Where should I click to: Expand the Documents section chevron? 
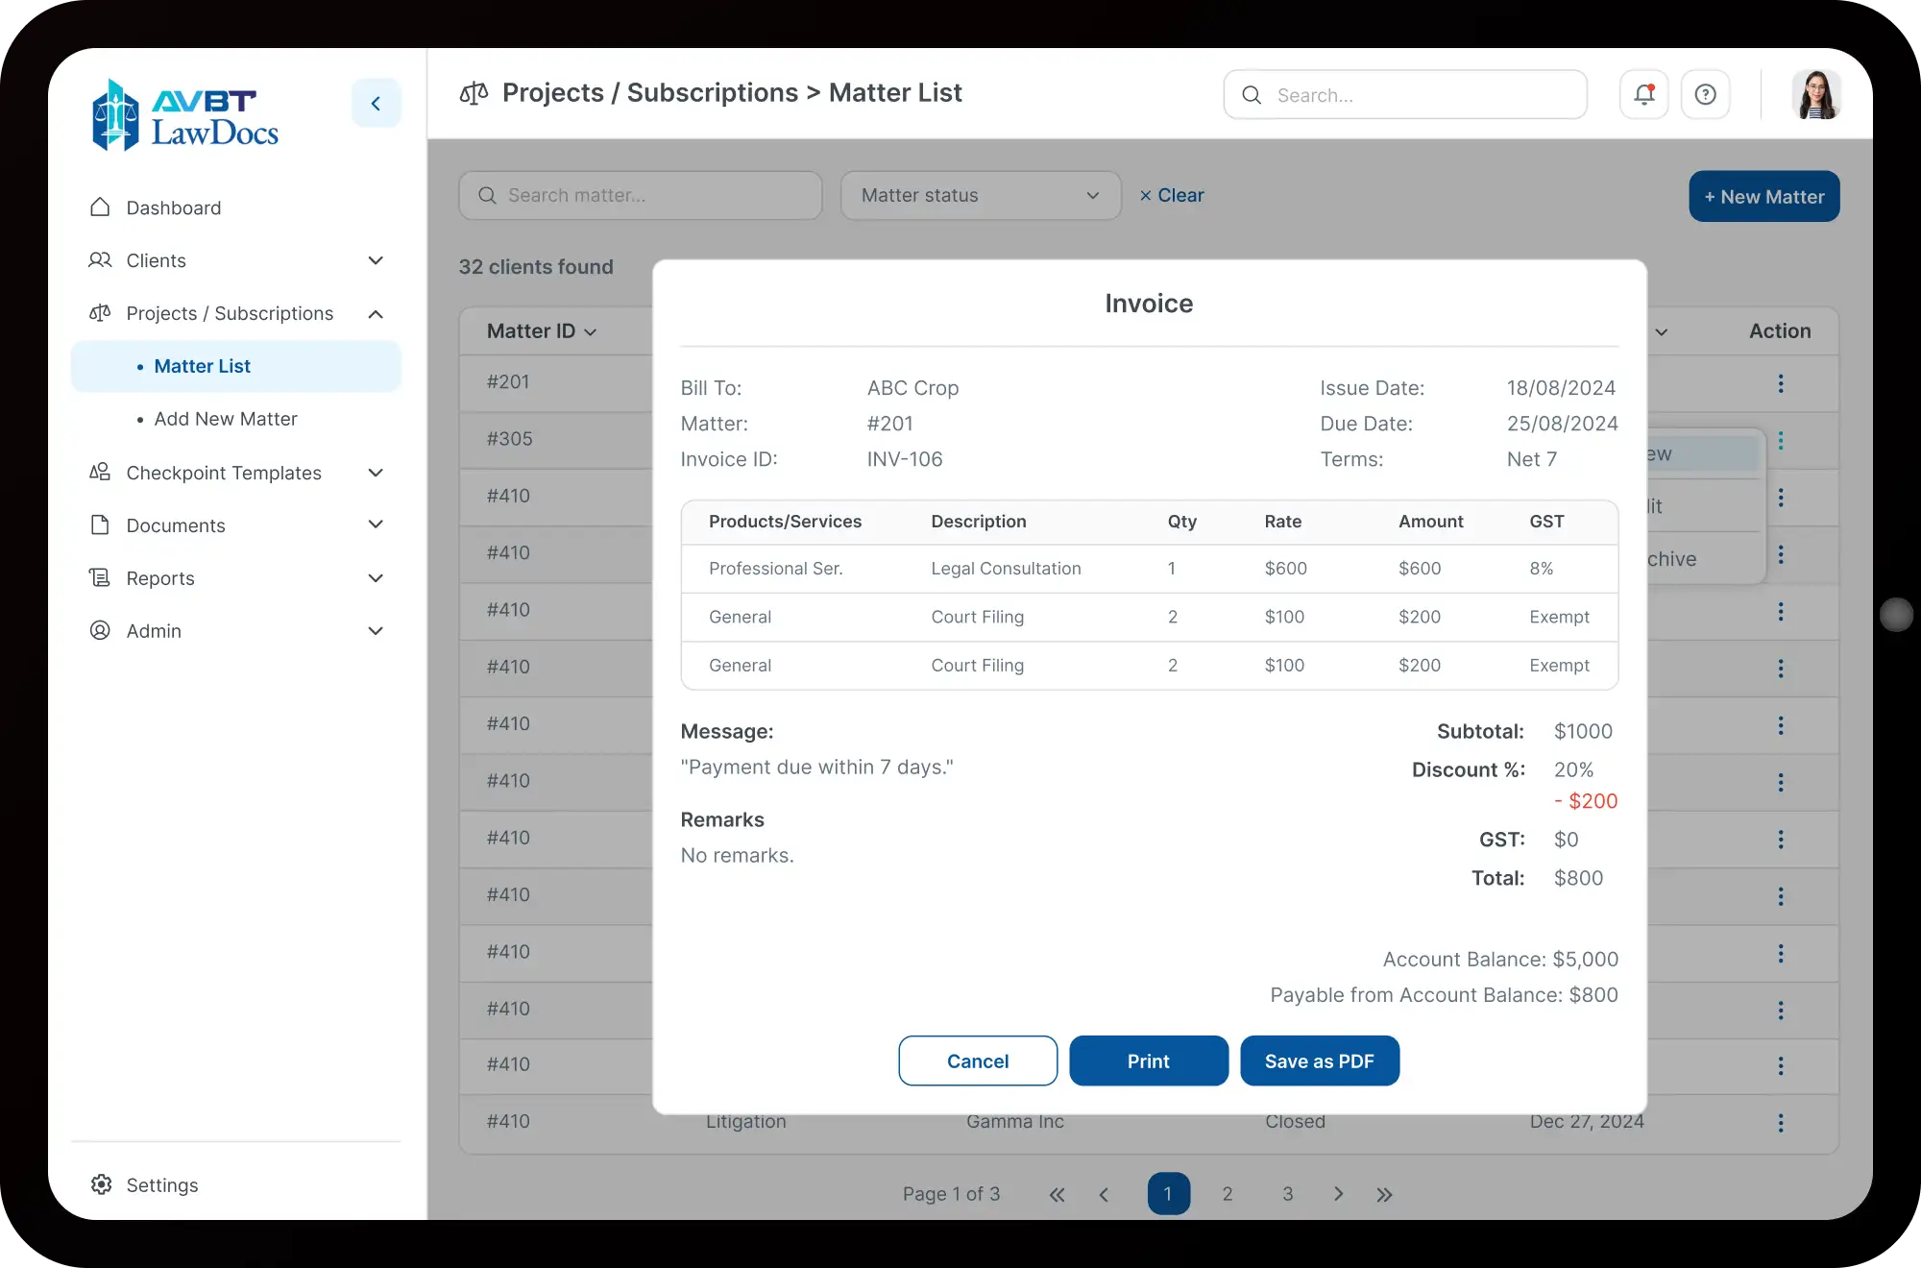(376, 524)
